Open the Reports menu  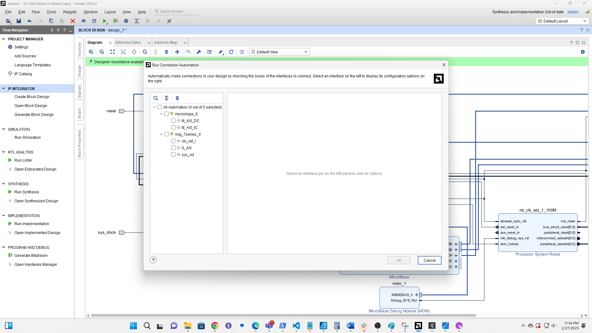click(70, 12)
